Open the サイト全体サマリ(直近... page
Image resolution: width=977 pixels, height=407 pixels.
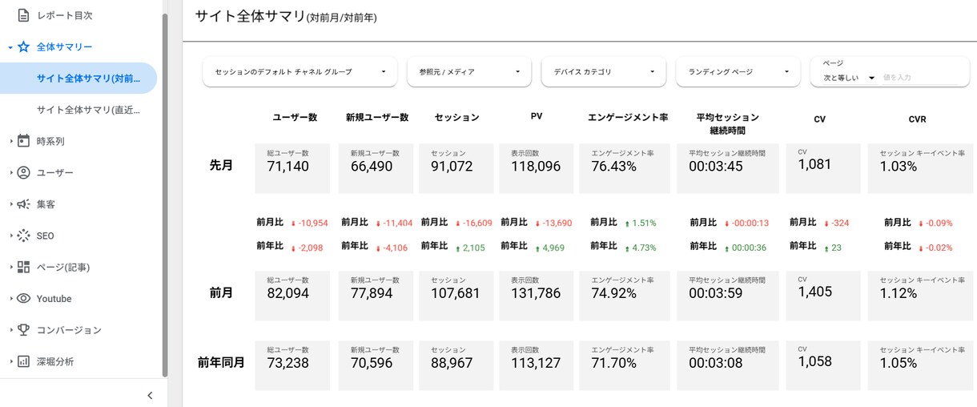89,110
